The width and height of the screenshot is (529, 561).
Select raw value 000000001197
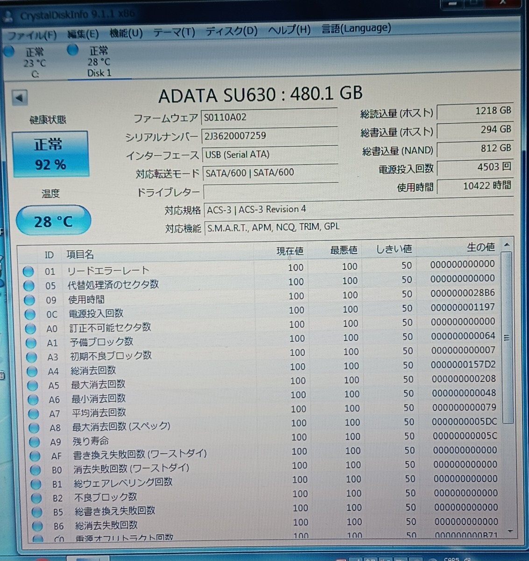coord(463,307)
